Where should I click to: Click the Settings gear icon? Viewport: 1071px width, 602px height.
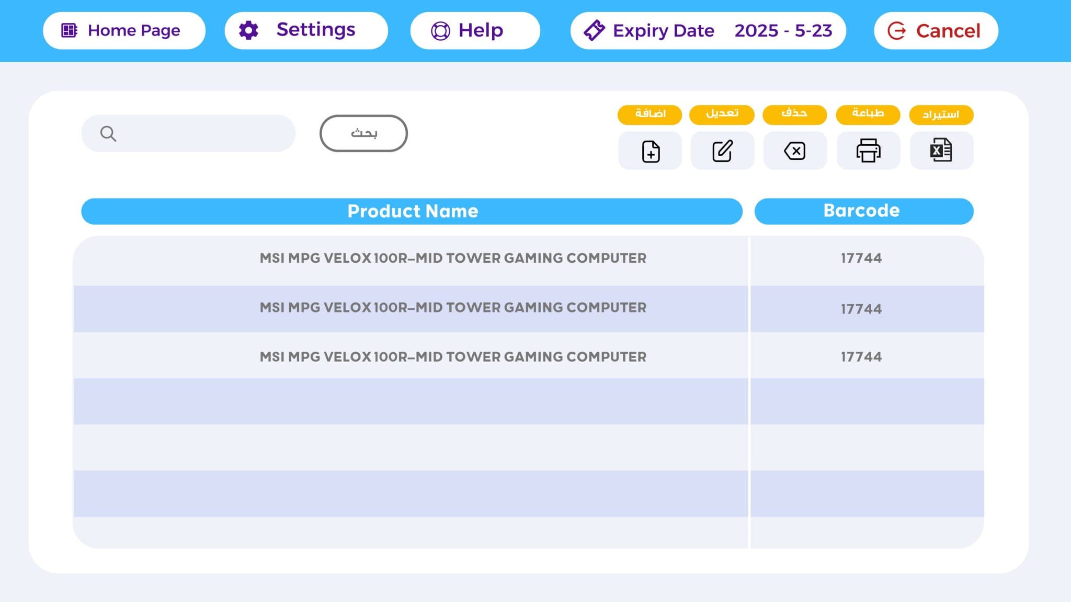248,30
